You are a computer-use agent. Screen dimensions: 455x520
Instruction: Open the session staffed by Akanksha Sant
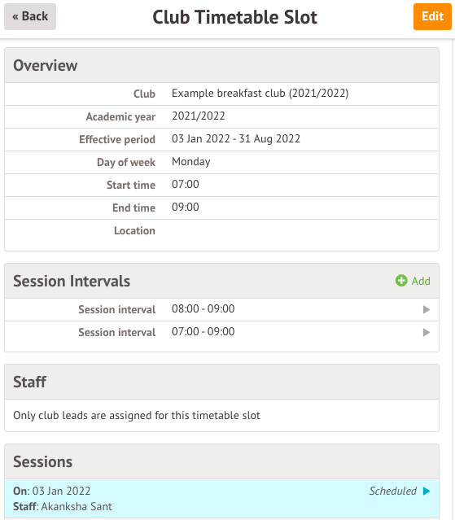pyautogui.click(x=221, y=499)
